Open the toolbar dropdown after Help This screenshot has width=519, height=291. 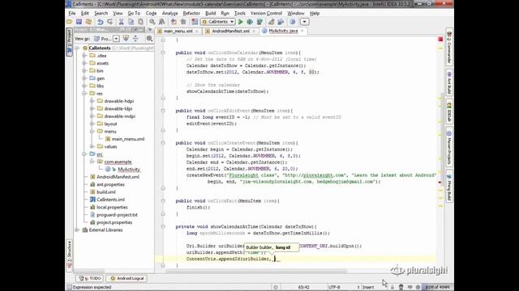(x=305, y=22)
